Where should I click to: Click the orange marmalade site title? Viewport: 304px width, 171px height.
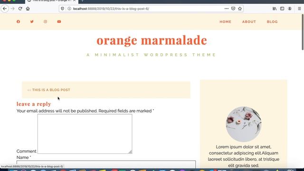click(152, 40)
